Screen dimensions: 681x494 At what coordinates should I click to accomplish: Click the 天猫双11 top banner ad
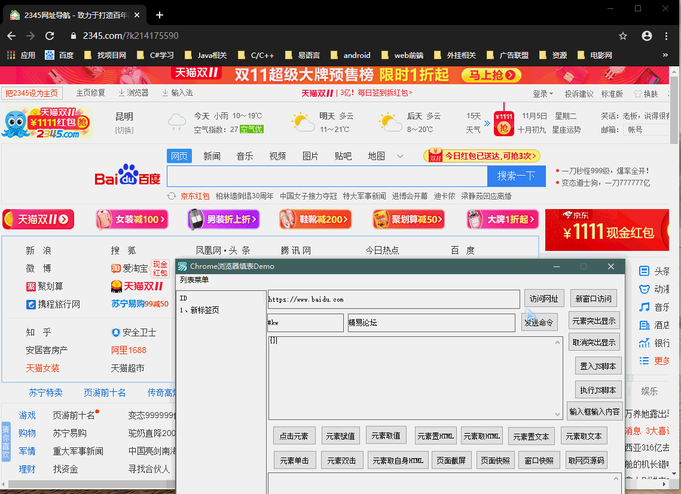point(334,75)
